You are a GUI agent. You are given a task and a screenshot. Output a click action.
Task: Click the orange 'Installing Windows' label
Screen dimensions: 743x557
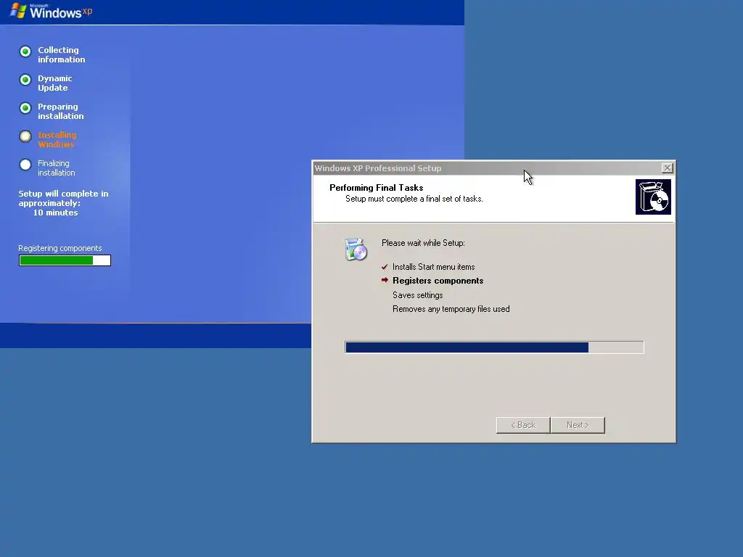(57, 140)
